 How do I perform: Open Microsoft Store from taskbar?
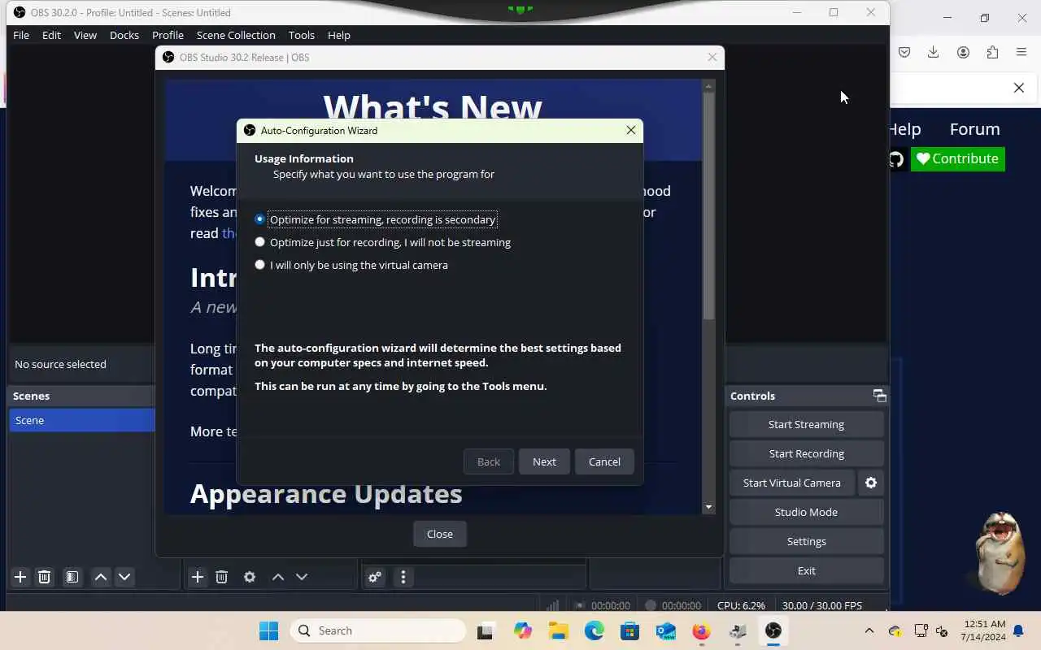(629, 630)
